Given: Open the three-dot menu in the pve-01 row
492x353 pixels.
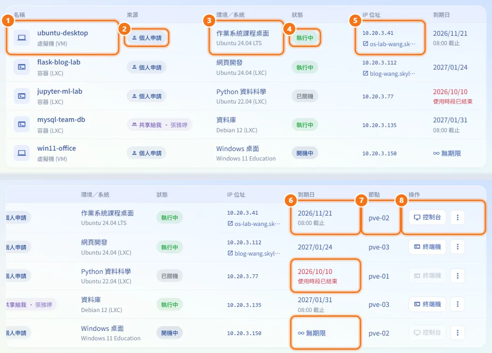Looking at the screenshot, I should [458, 275].
